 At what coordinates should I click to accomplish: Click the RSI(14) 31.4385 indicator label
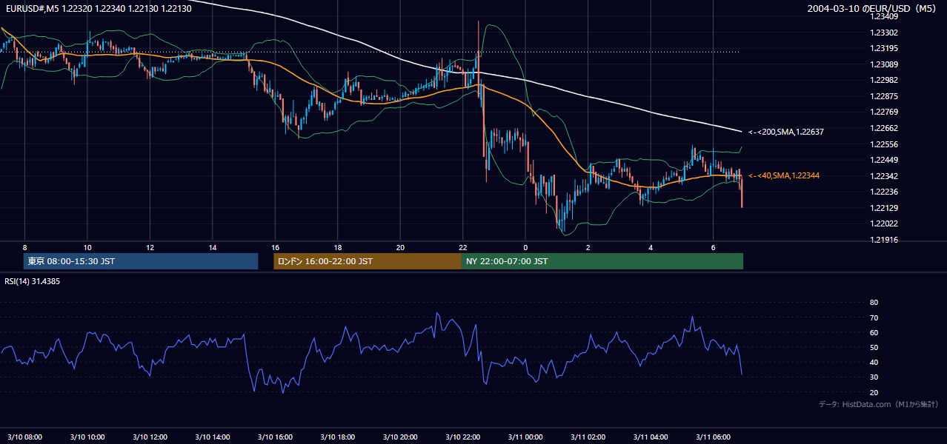(x=33, y=281)
